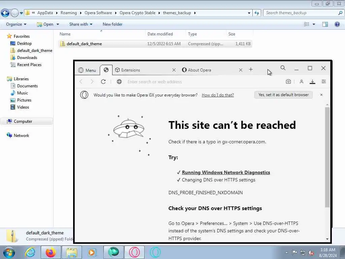Open Opera easy setup sliders icon

(x=324, y=82)
